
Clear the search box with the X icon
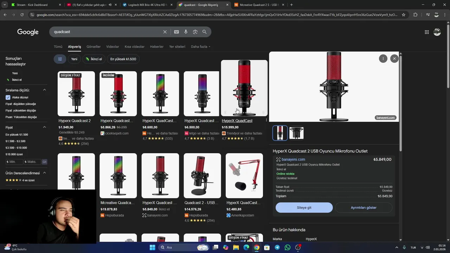[x=165, y=32]
